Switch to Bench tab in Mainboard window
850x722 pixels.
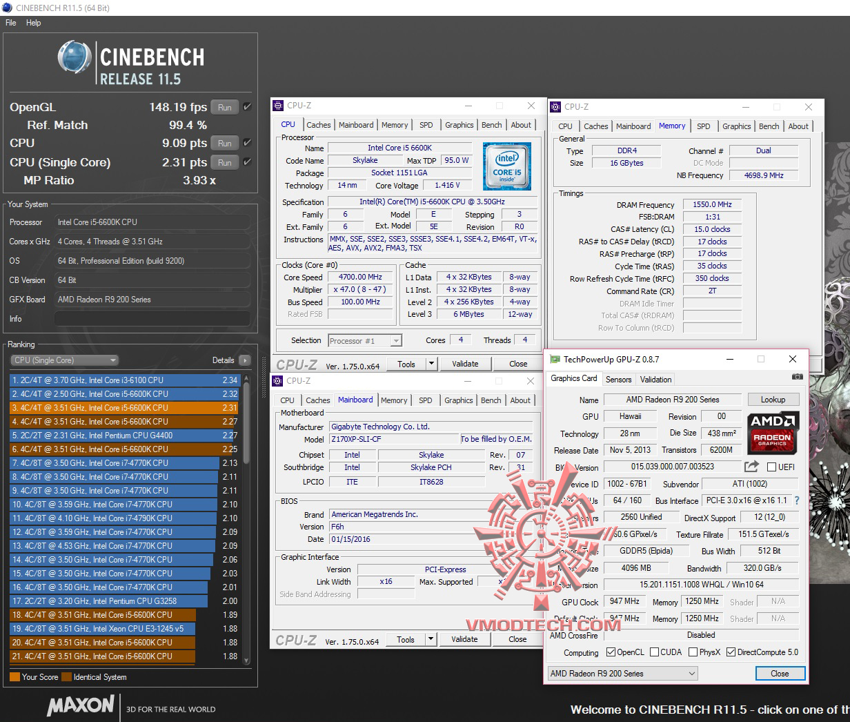[x=491, y=400]
